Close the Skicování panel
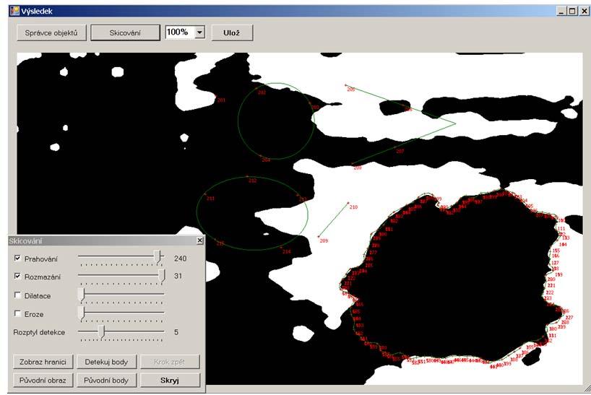This screenshot has width=591, height=395. (x=199, y=240)
